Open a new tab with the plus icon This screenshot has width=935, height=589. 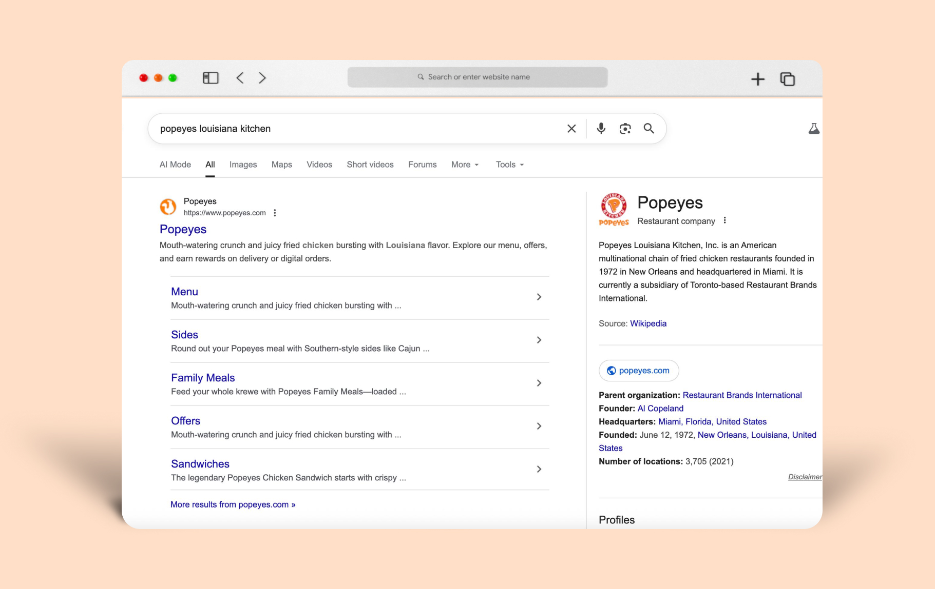(757, 79)
